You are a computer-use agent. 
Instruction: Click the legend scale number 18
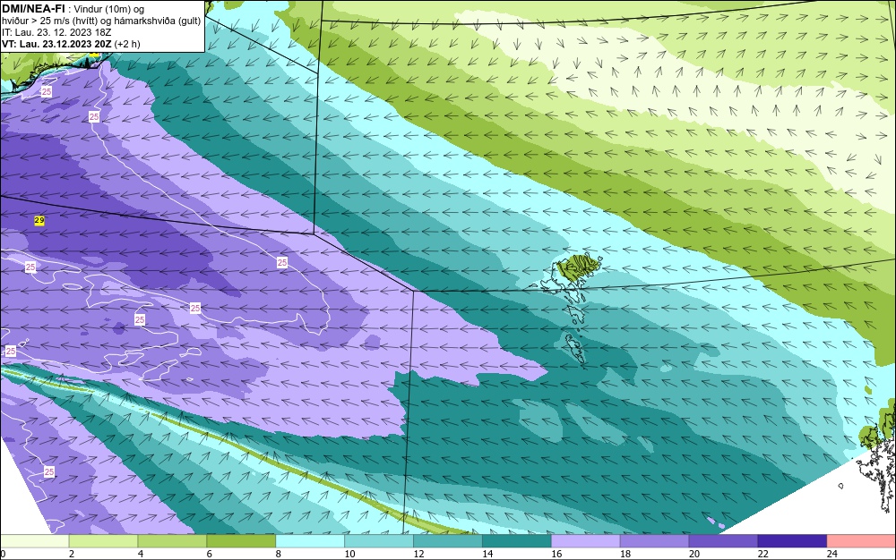[x=625, y=554]
